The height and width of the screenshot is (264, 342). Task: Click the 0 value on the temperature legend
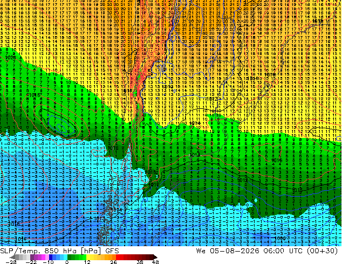point(67,262)
